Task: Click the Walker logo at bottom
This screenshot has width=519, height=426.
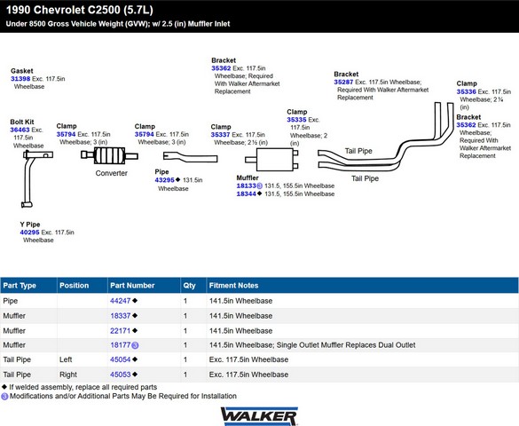Action: [259, 415]
